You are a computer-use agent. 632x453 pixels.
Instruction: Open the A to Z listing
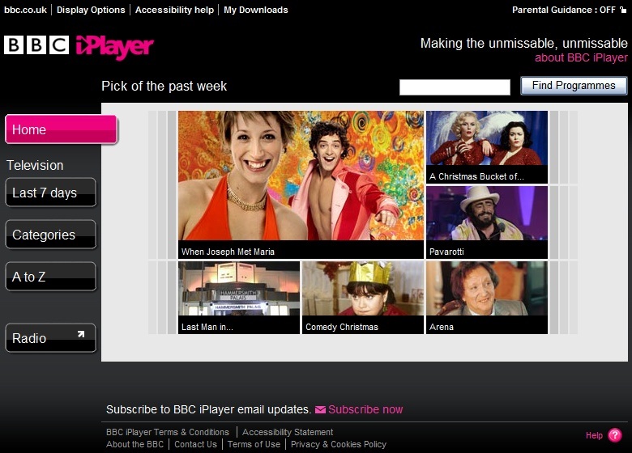point(51,277)
